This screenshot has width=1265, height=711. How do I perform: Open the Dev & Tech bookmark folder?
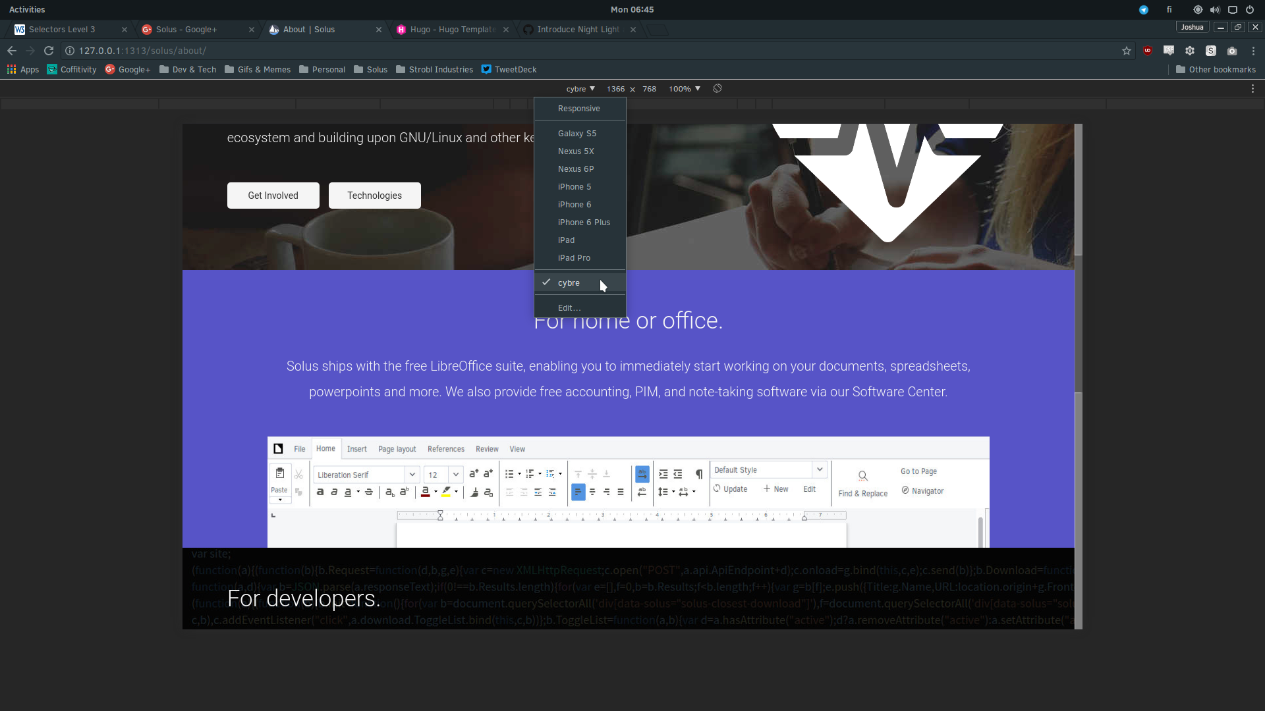188,69
